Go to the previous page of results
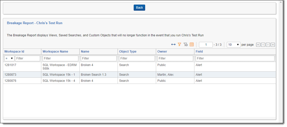 (263, 45)
